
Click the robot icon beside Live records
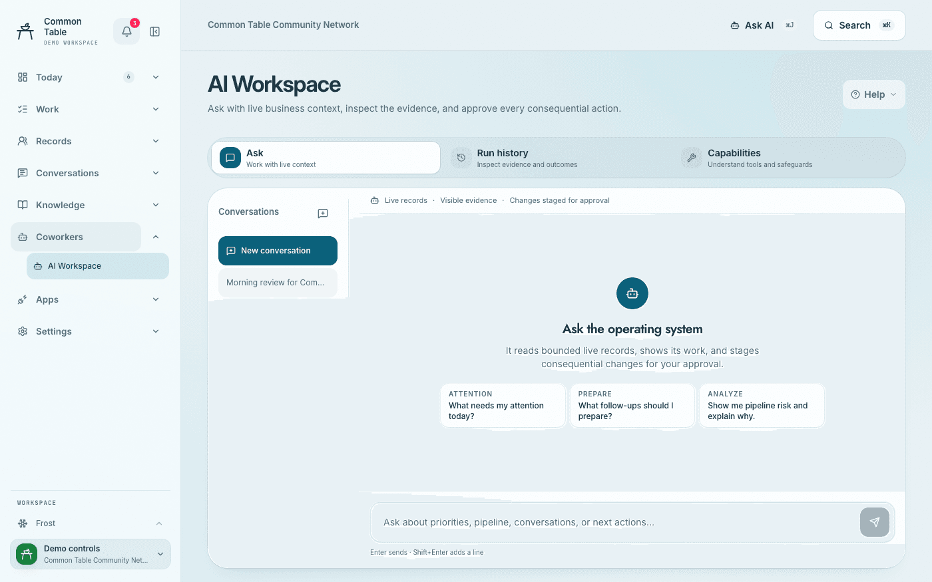[x=375, y=200]
